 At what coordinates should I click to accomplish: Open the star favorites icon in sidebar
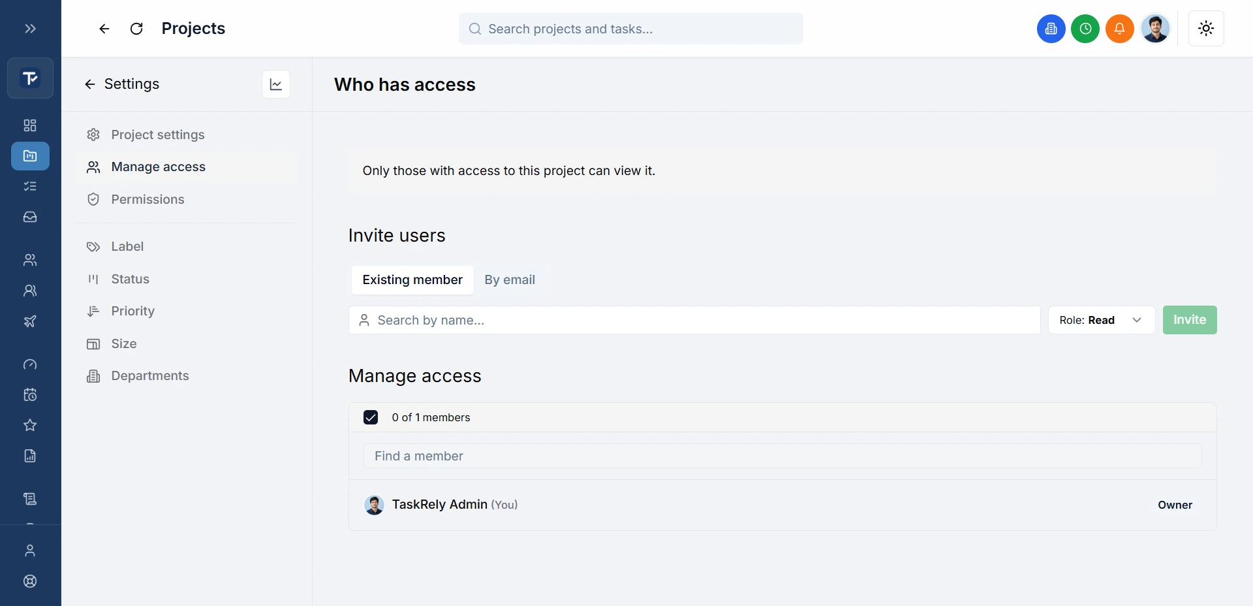click(x=30, y=425)
